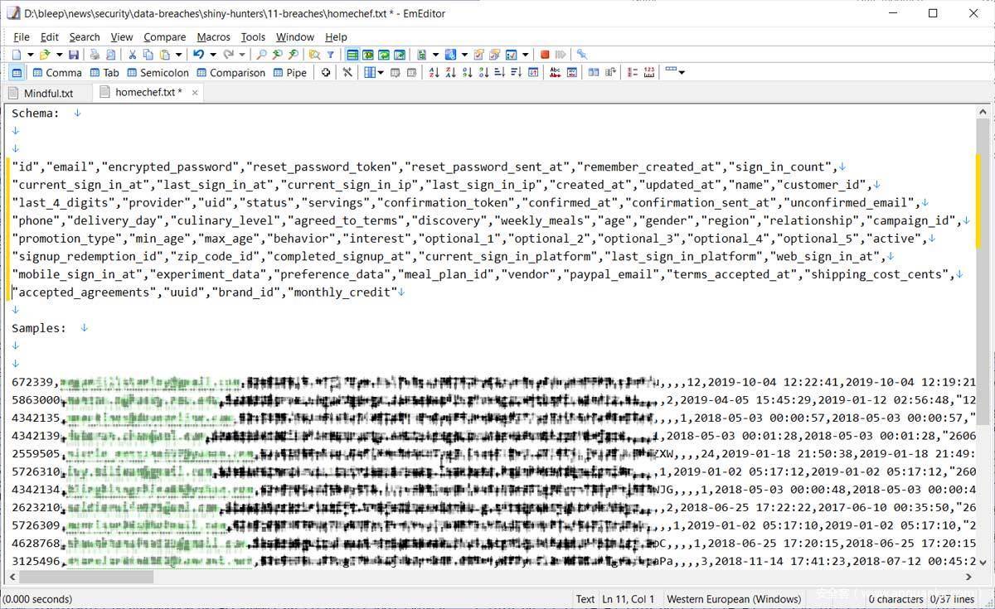Click the Filter funnel icon

tap(330, 55)
